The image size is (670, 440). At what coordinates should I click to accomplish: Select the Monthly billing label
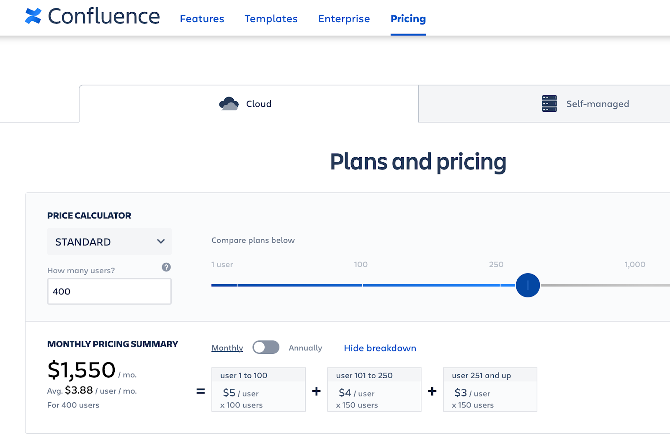pyautogui.click(x=227, y=348)
